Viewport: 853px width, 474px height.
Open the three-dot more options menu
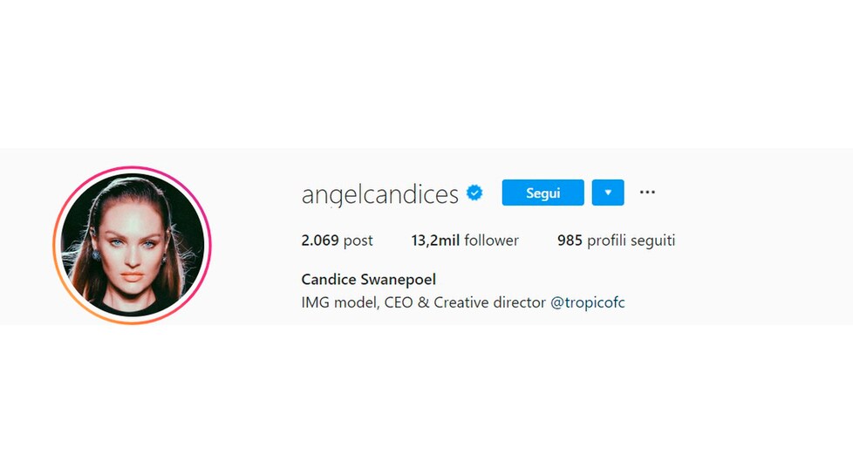pyautogui.click(x=647, y=192)
